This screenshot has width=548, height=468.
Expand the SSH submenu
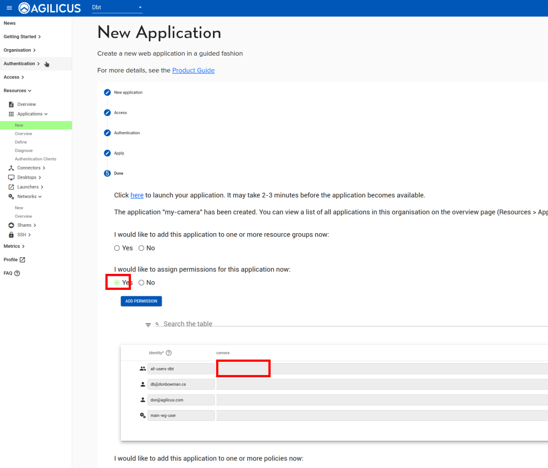click(24, 235)
